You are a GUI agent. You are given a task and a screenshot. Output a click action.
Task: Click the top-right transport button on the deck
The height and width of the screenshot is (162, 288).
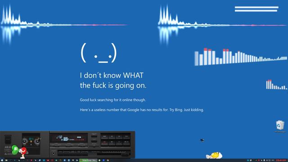click(126, 136)
